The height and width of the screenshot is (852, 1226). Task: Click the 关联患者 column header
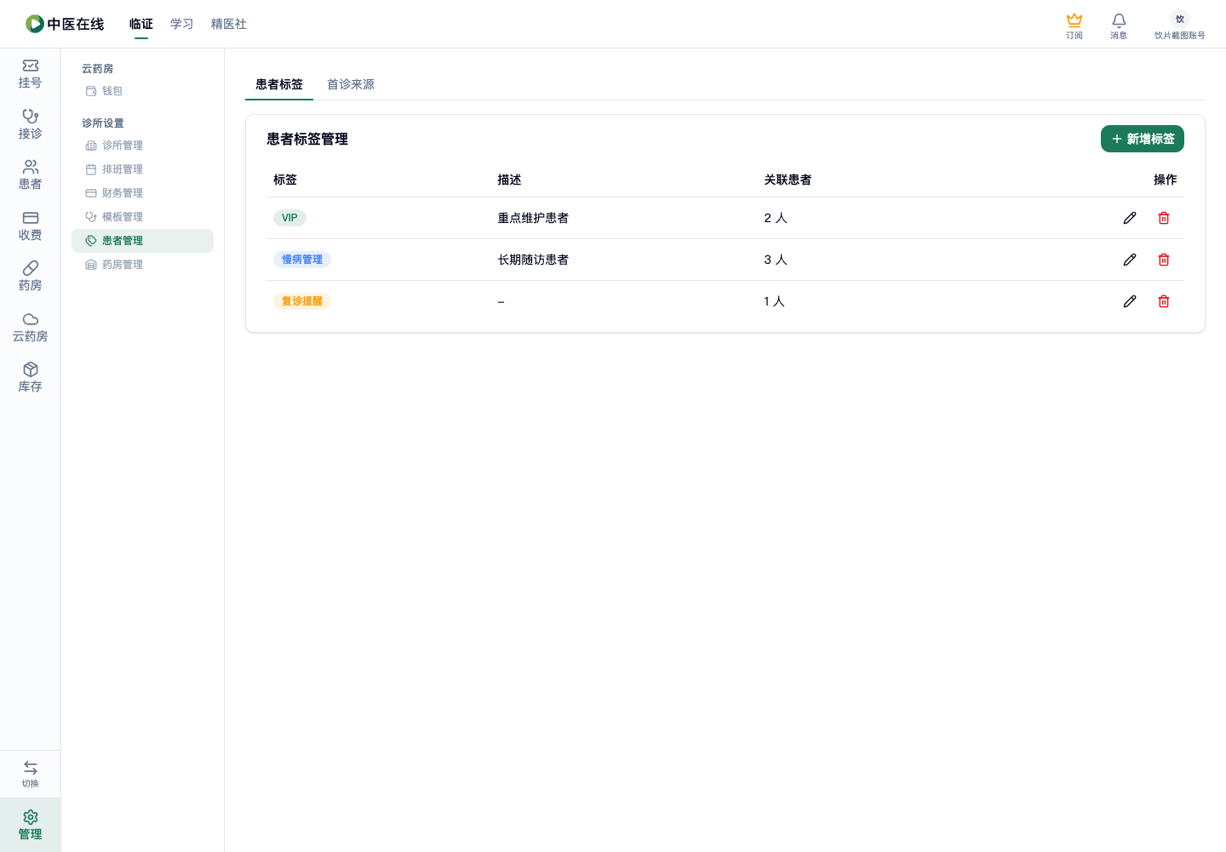(x=788, y=180)
